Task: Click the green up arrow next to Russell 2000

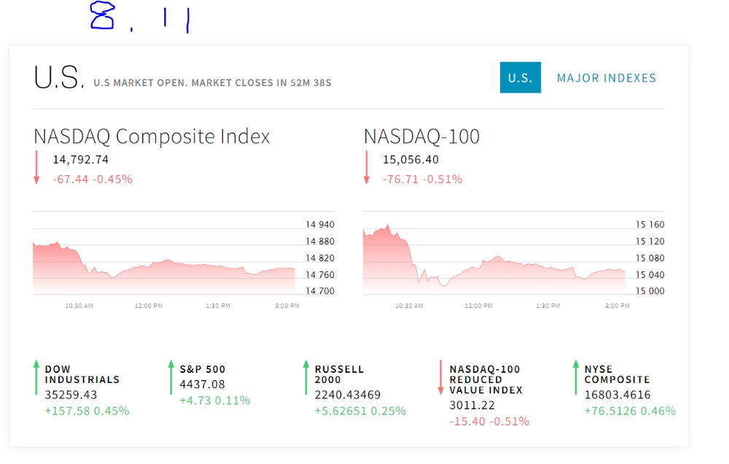Action: [306, 377]
